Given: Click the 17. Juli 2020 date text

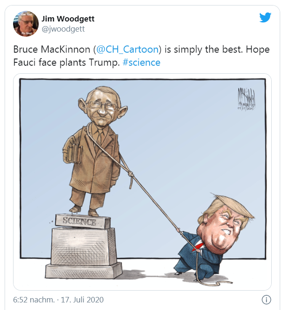Looking at the screenshot, I should (82, 300).
